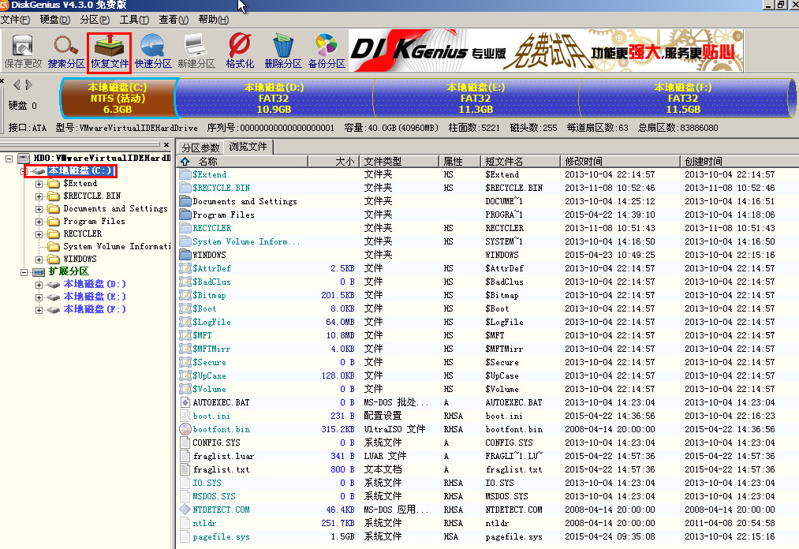Expand 本地磁盘 (D:) in the tree
The image size is (799, 549).
(39, 284)
